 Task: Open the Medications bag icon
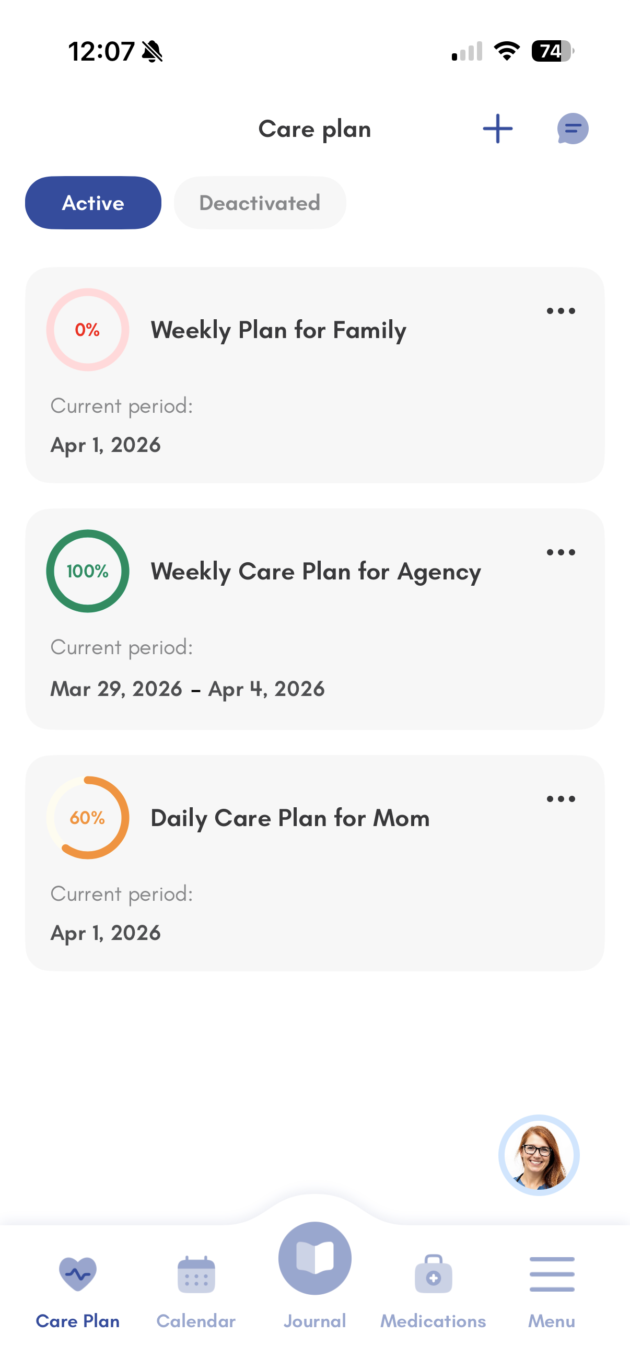433,1275
